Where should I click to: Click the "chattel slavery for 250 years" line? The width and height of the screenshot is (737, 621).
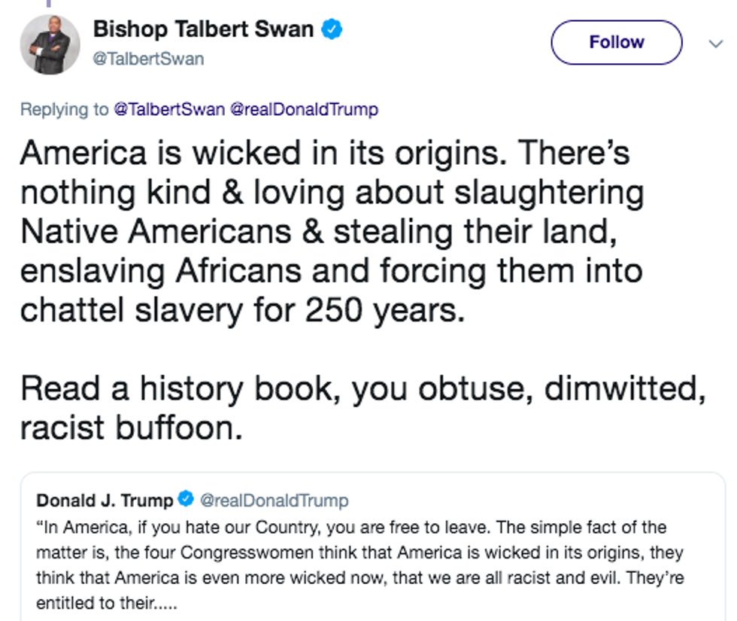coord(241,309)
